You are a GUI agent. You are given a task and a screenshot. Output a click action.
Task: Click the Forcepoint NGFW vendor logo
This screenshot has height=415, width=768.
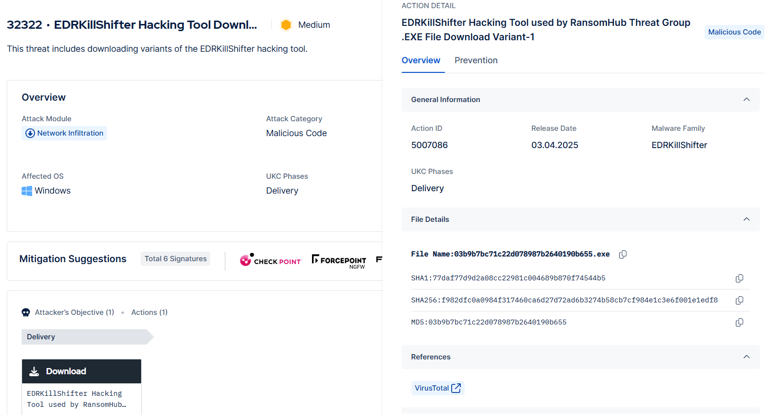pyautogui.click(x=339, y=261)
